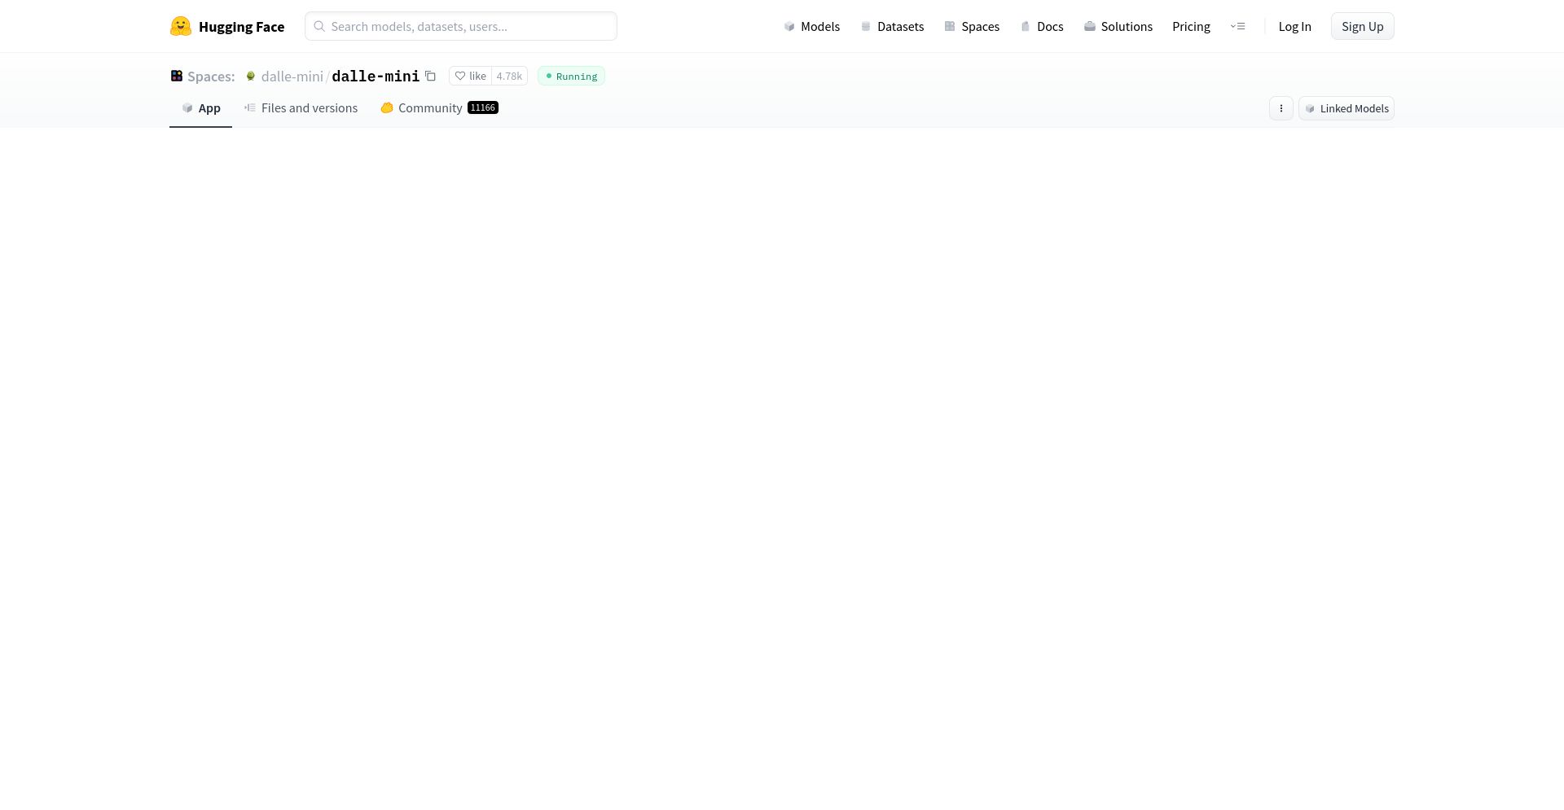This screenshot has height=810, width=1564.
Task: Open Spaces in the top navigation
Action: [972, 27]
